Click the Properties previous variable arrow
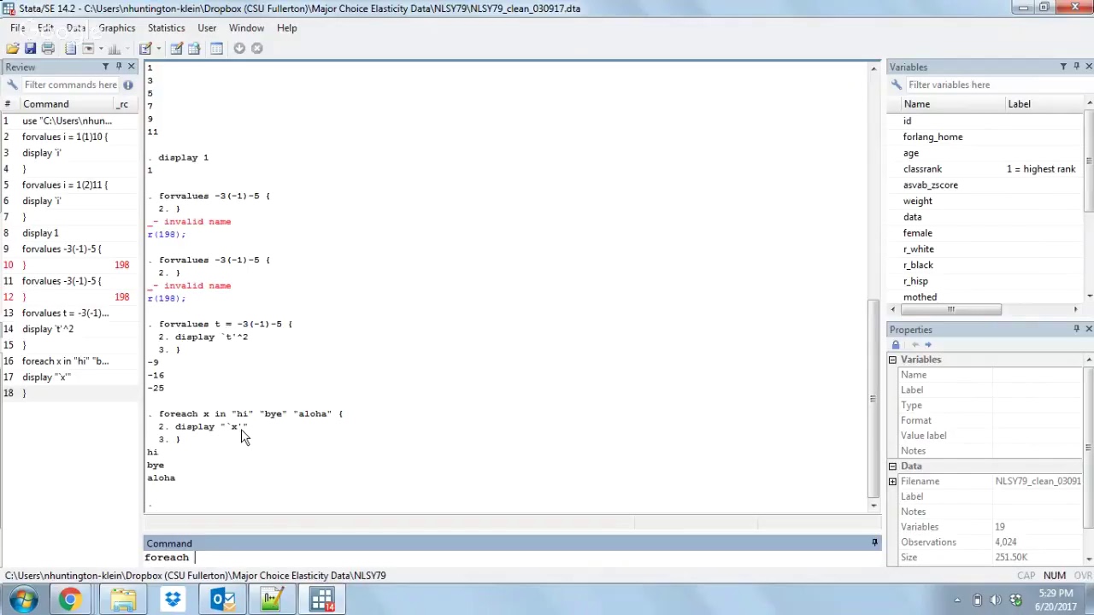Image resolution: width=1094 pixels, height=615 pixels. pos(915,344)
